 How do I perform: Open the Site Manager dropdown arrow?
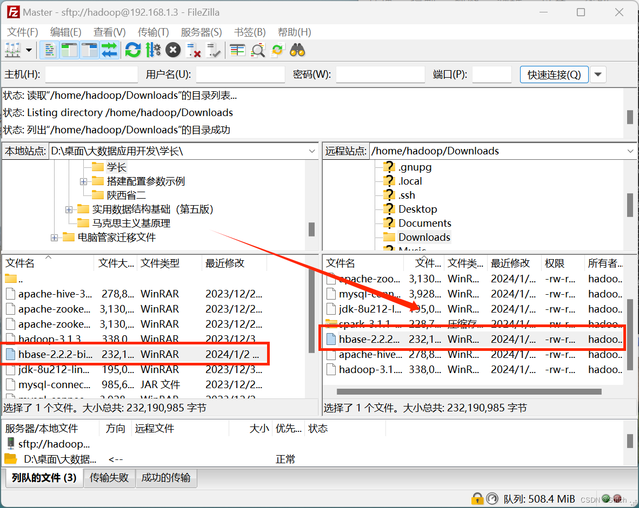pos(28,50)
